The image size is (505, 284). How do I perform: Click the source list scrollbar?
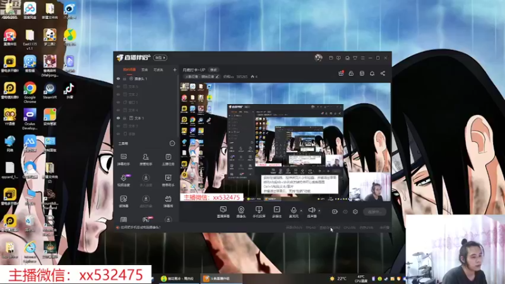178,106
